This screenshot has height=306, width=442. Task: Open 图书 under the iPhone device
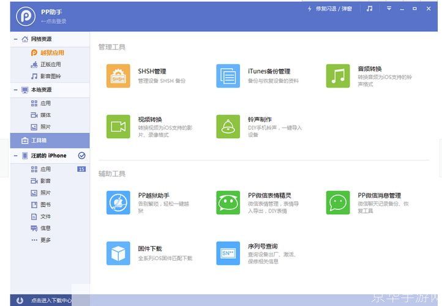click(50, 204)
